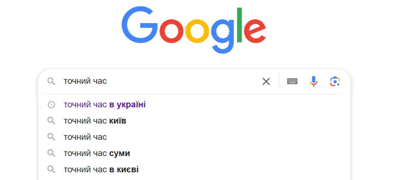Pick the plain 'точний час' suggestion
The image size is (393, 180).
pos(85,137)
